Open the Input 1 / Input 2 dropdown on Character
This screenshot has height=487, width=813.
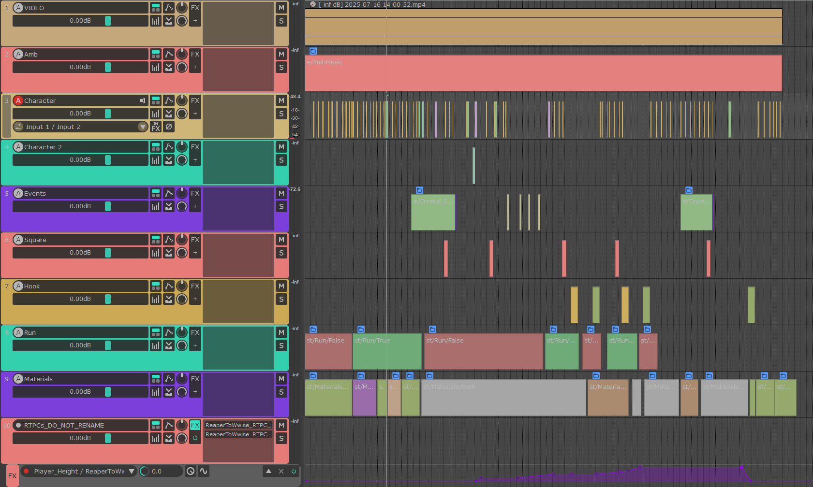[143, 127]
